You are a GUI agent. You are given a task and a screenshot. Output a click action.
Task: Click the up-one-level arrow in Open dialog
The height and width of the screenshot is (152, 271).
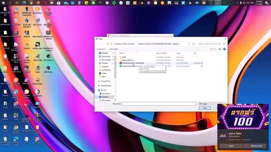pyautogui.click(x=107, y=44)
